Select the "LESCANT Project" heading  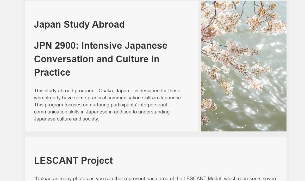73,161
